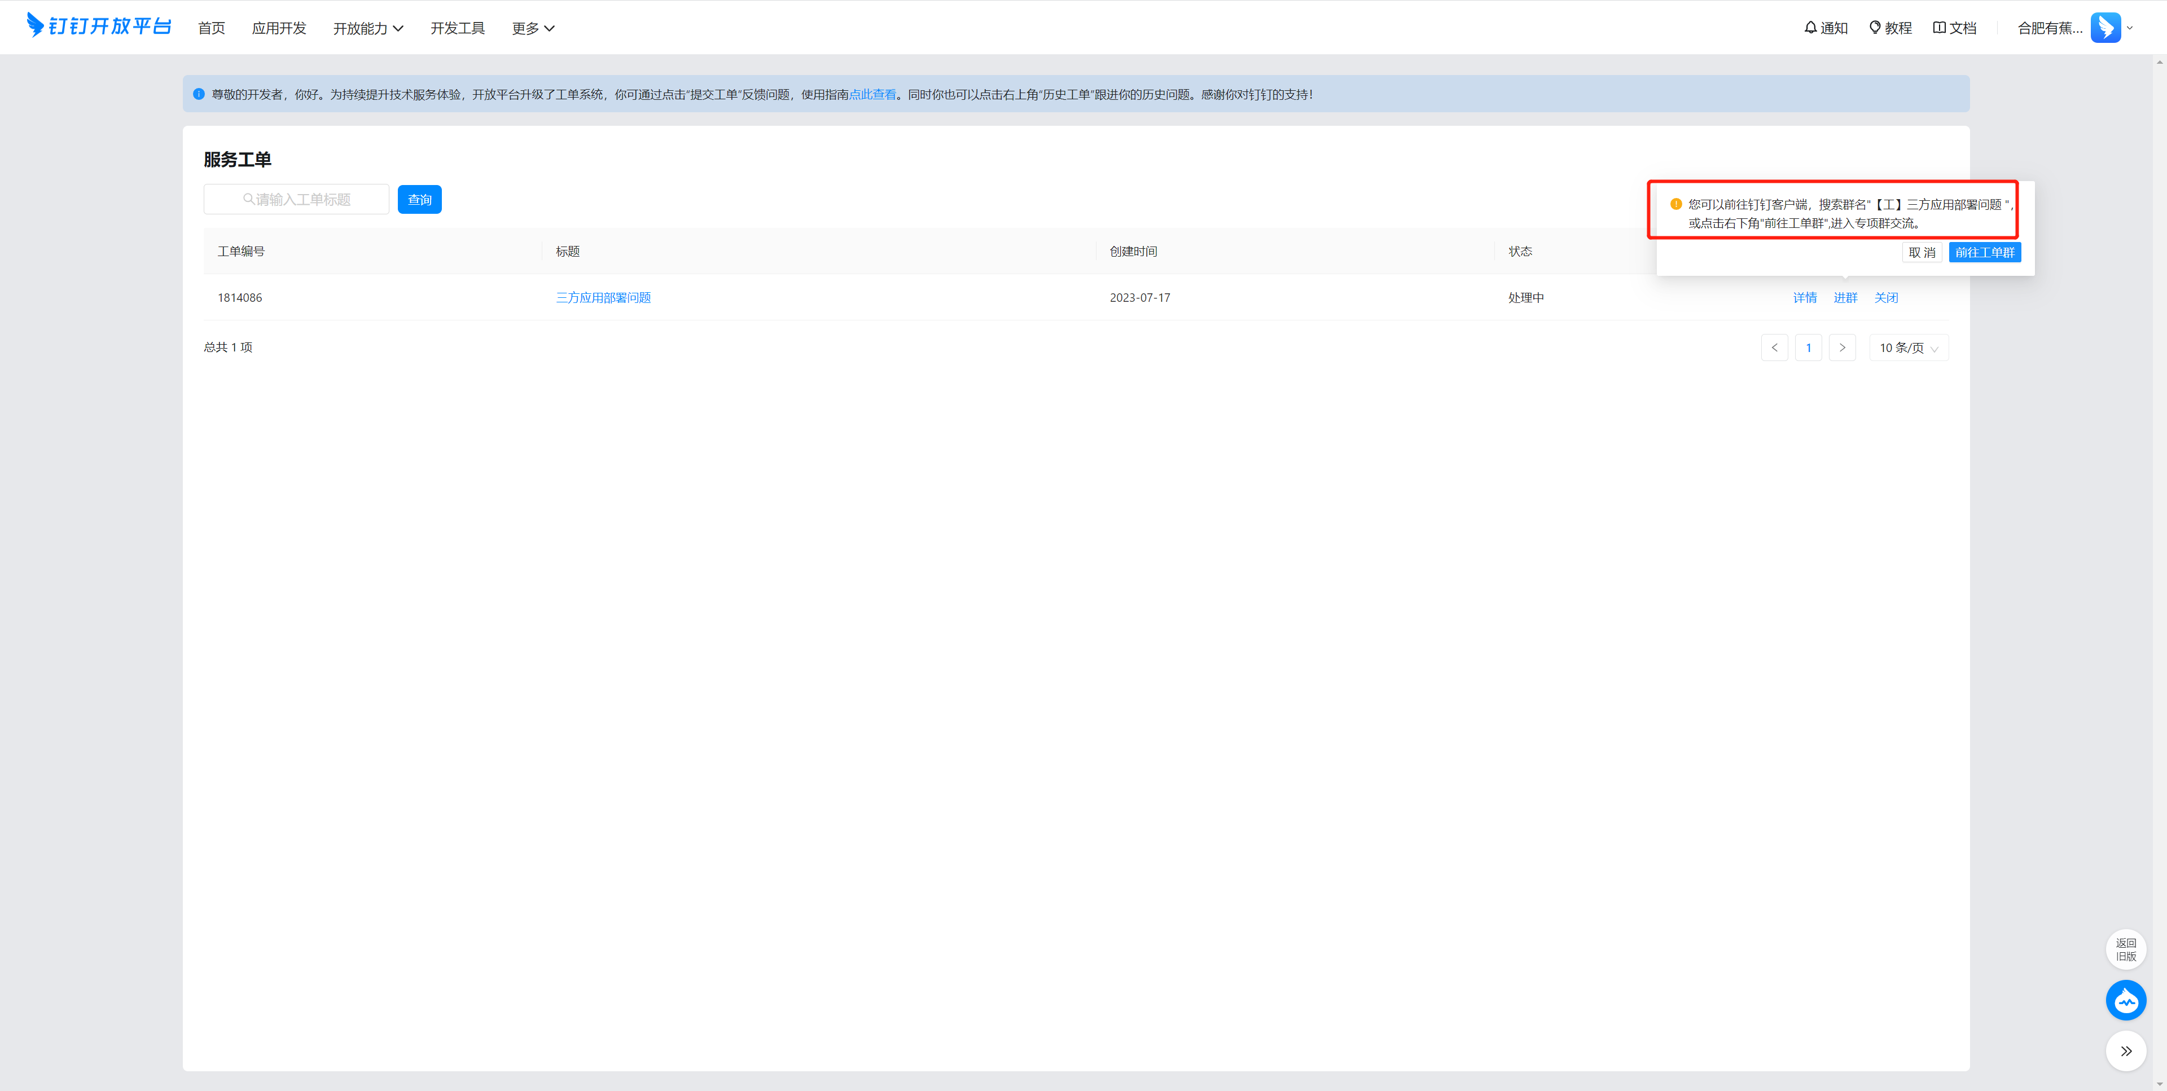The image size is (2167, 1091).
Task: Expand the 更多 dropdown menu
Action: click(533, 28)
